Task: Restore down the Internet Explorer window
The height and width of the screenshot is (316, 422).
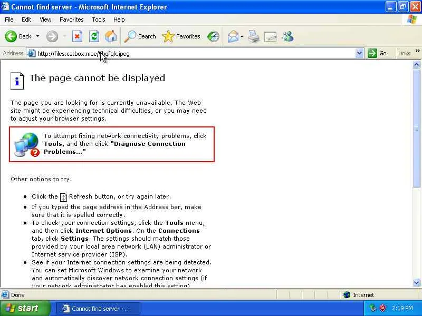Action: pos(402,7)
